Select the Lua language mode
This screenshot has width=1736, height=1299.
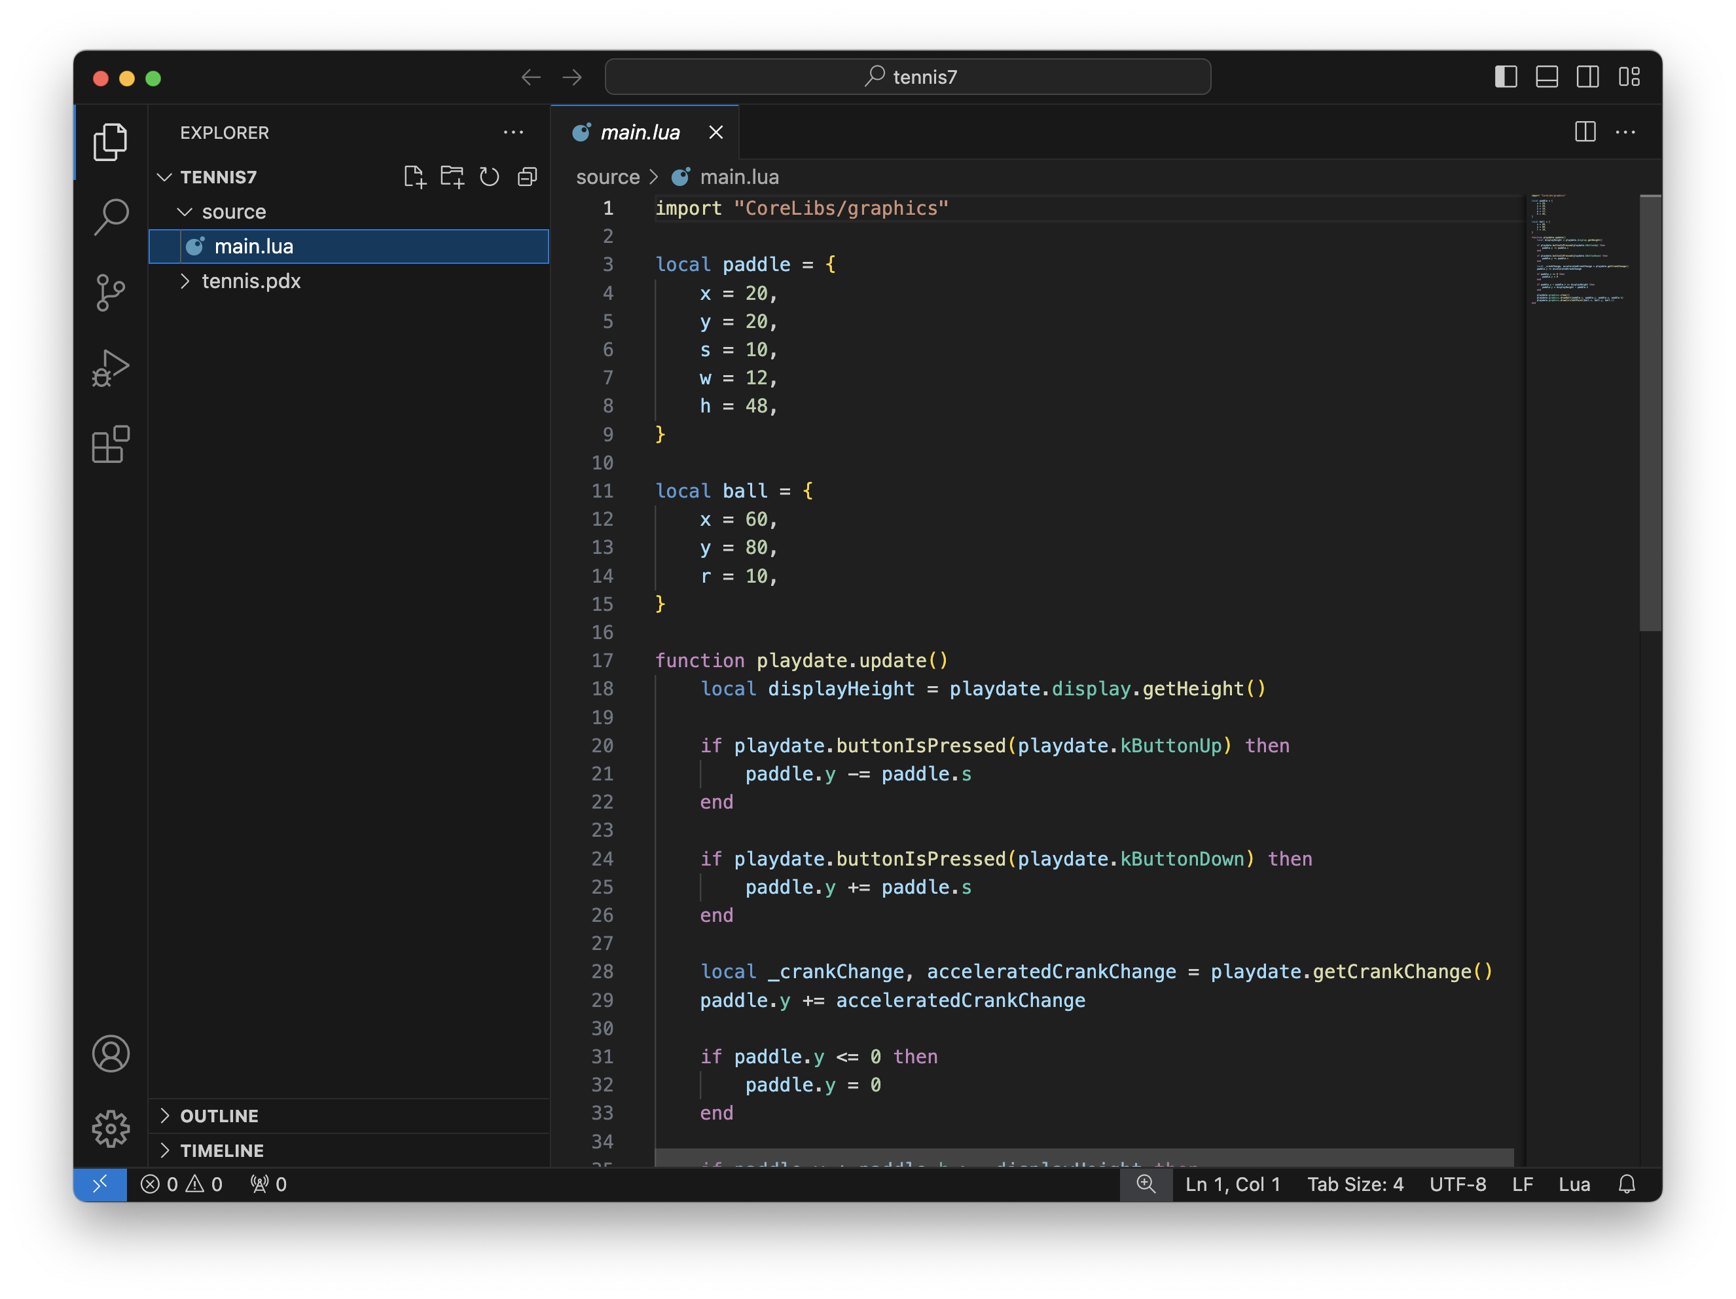[x=1574, y=1184]
